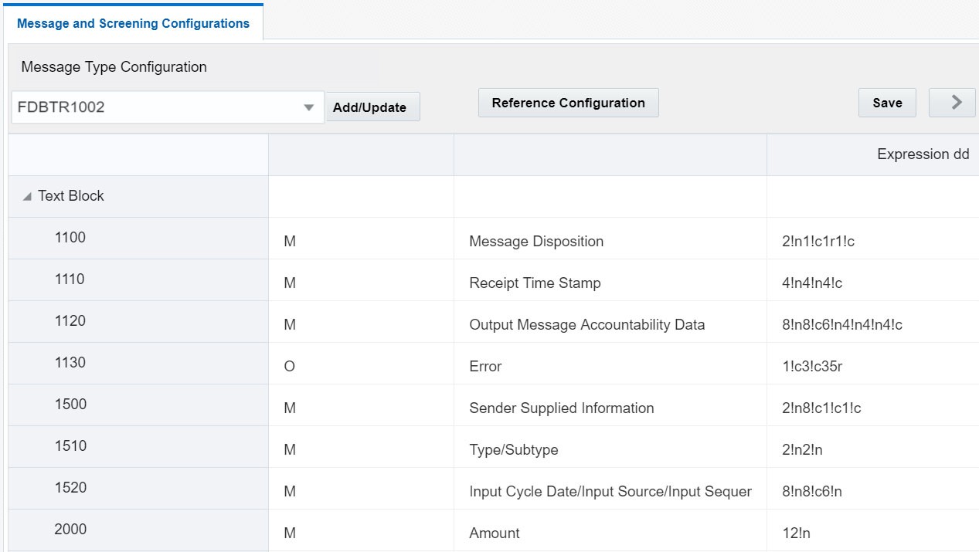Screen dimensions: 979x552
Task: Select tree row 1100
Action: click(x=70, y=238)
